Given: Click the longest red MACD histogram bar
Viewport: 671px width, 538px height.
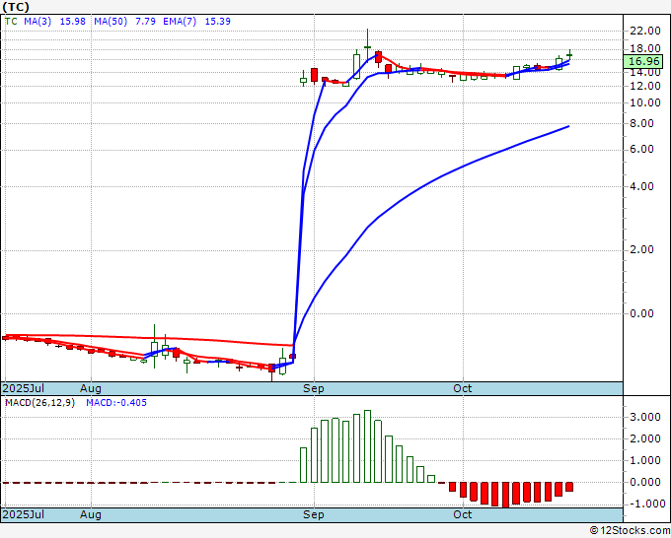Looking at the screenshot, I should 506,495.
